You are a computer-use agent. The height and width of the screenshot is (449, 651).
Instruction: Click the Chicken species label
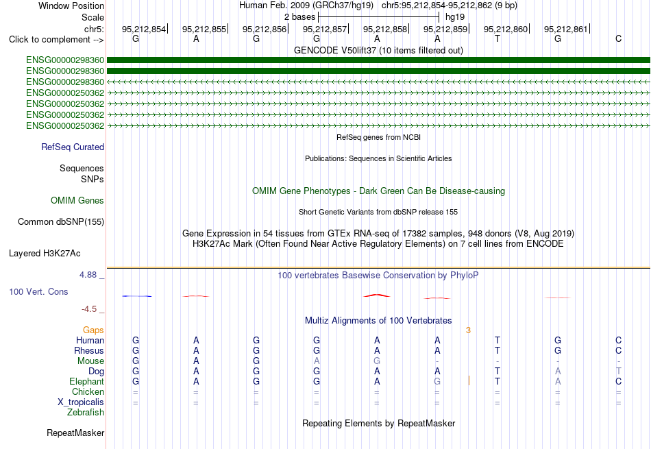point(88,391)
